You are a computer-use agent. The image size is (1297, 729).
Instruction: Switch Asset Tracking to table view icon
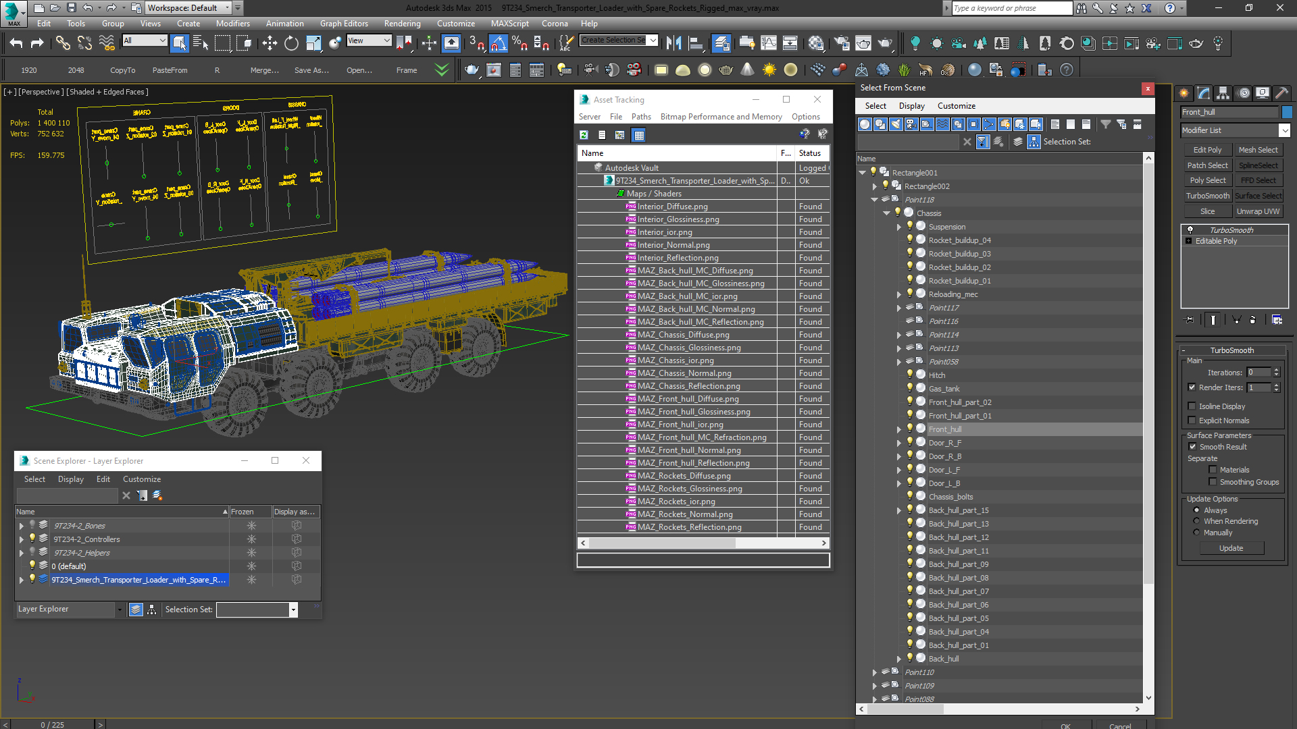(x=638, y=135)
